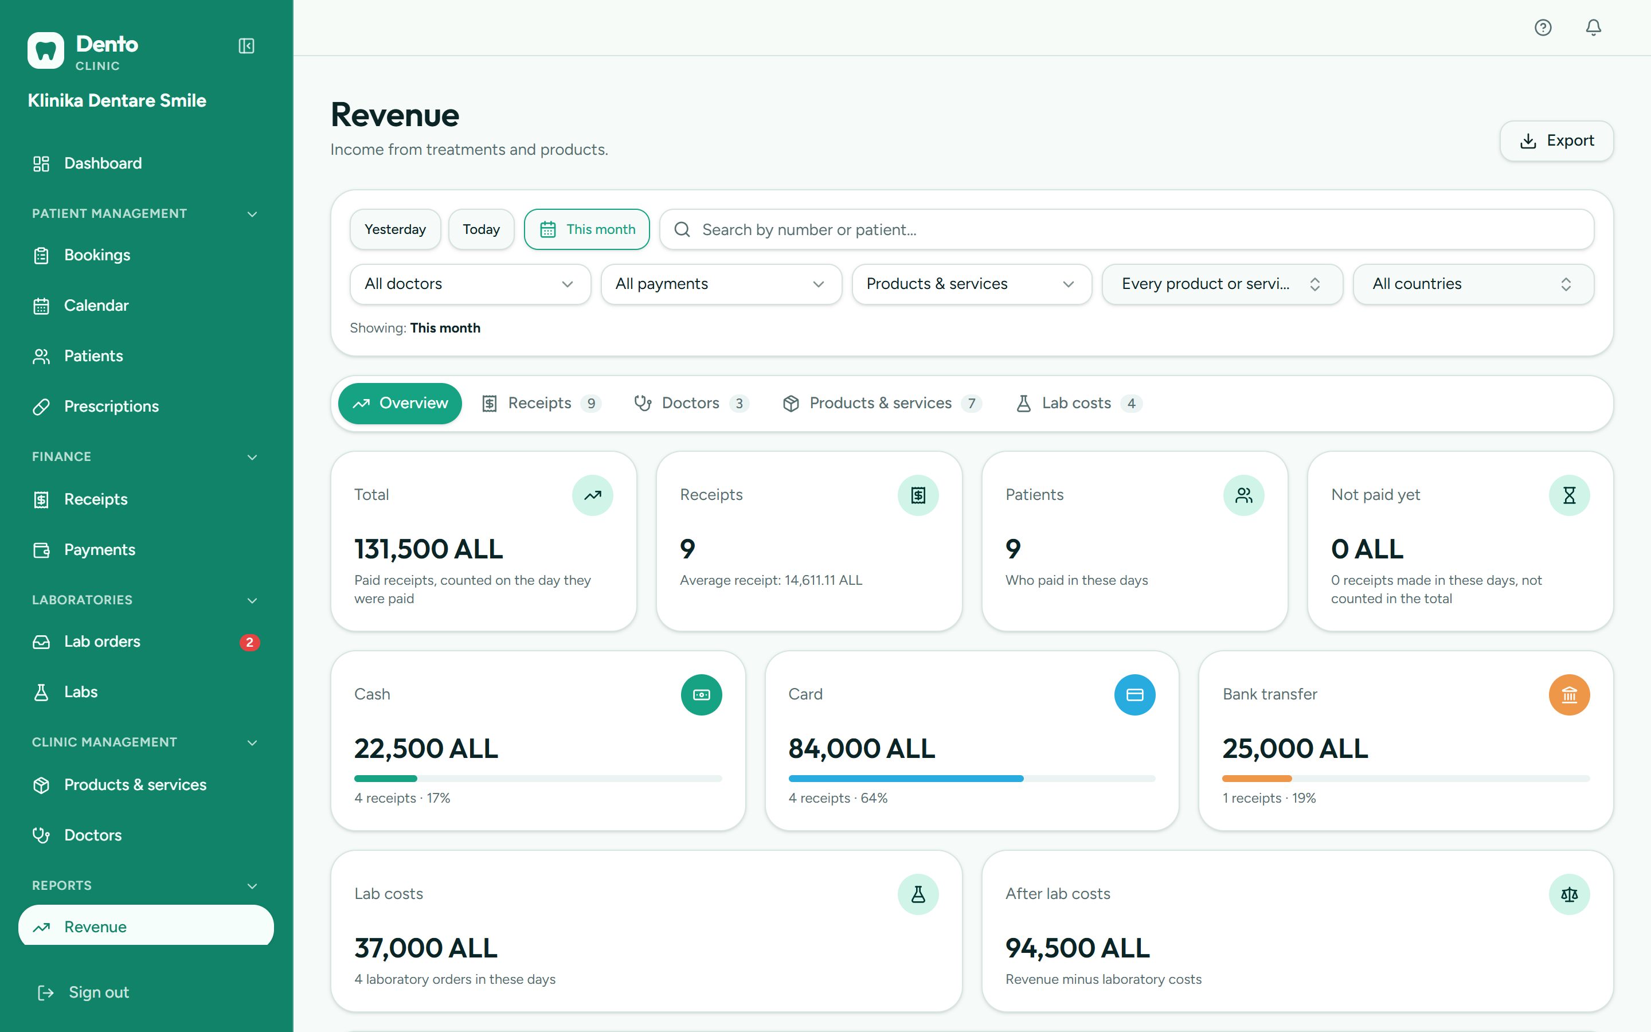The height and width of the screenshot is (1032, 1651).
Task: Open the All countries selector
Action: [x=1473, y=284]
